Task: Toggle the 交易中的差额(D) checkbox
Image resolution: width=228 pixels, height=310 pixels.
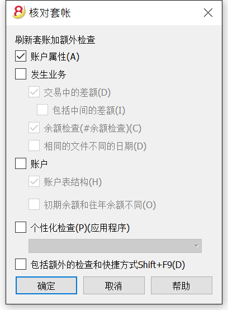Action: (x=34, y=92)
